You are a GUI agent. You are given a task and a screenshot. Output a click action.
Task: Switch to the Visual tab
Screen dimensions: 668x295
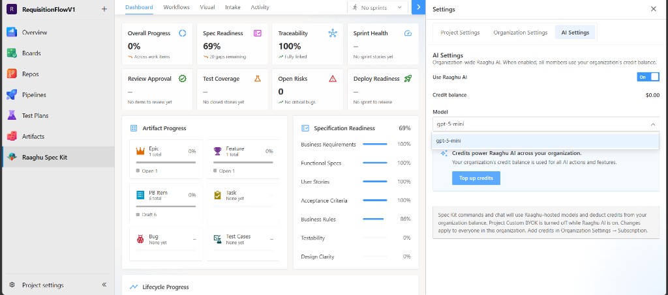(207, 7)
